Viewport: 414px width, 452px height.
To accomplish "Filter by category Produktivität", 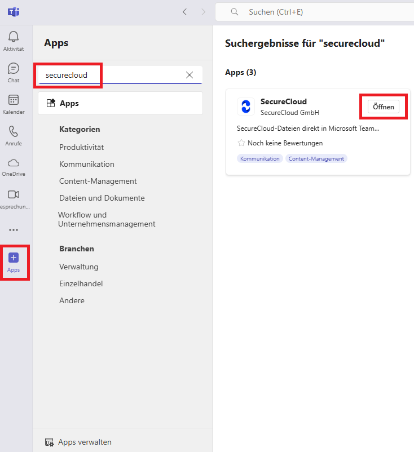I will 81,147.
